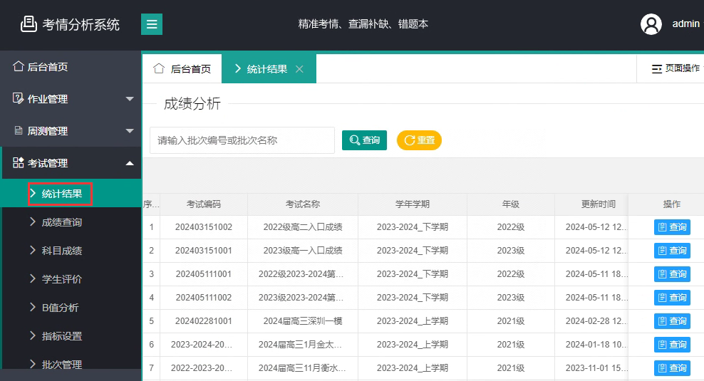The width and height of the screenshot is (704, 381).
Task: Open 指标设置 in the sidebar
Action: (x=61, y=336)
